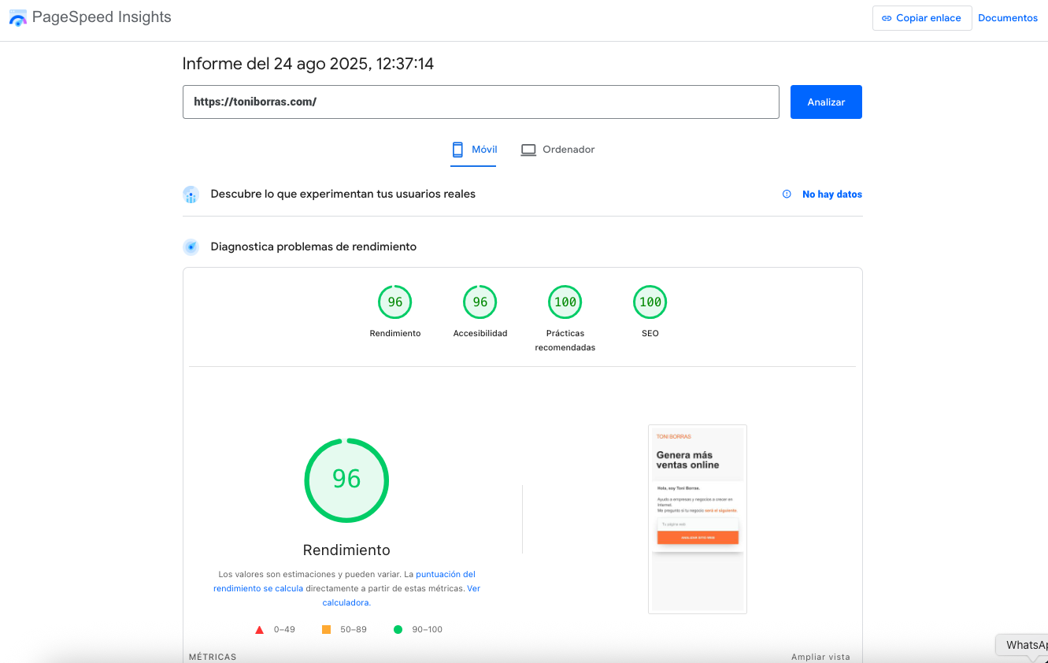
Task: Click the Analizar button
Action: tap(826, 102)
